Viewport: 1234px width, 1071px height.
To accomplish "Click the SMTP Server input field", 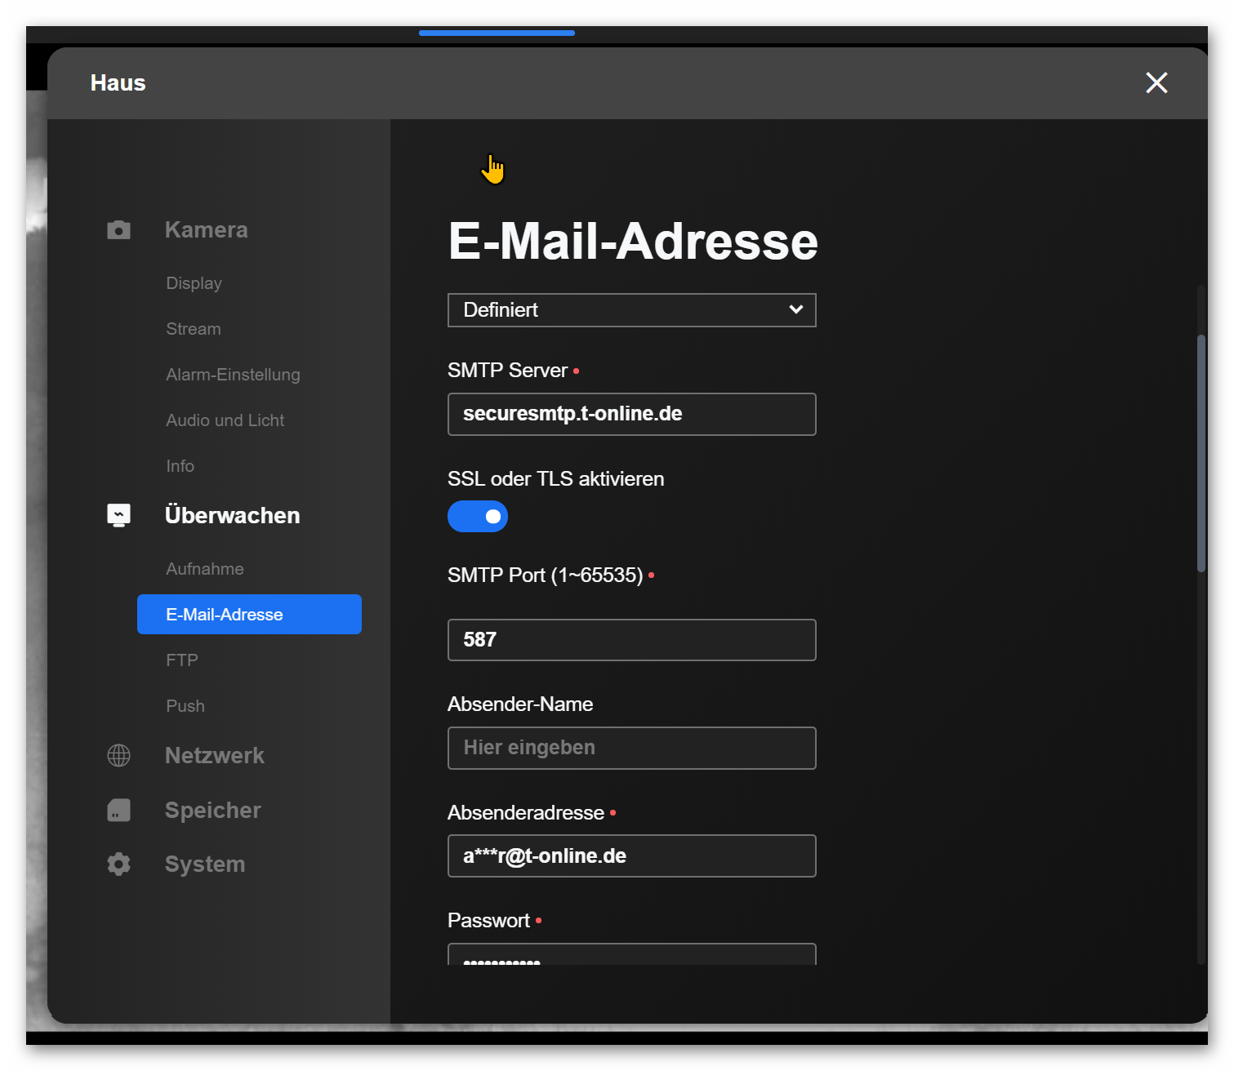I will [631, 415].
